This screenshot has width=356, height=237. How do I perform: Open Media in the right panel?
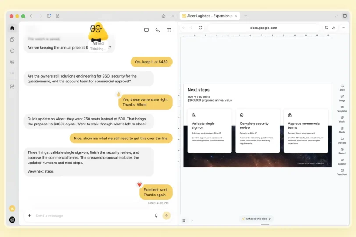pos(342,130)
